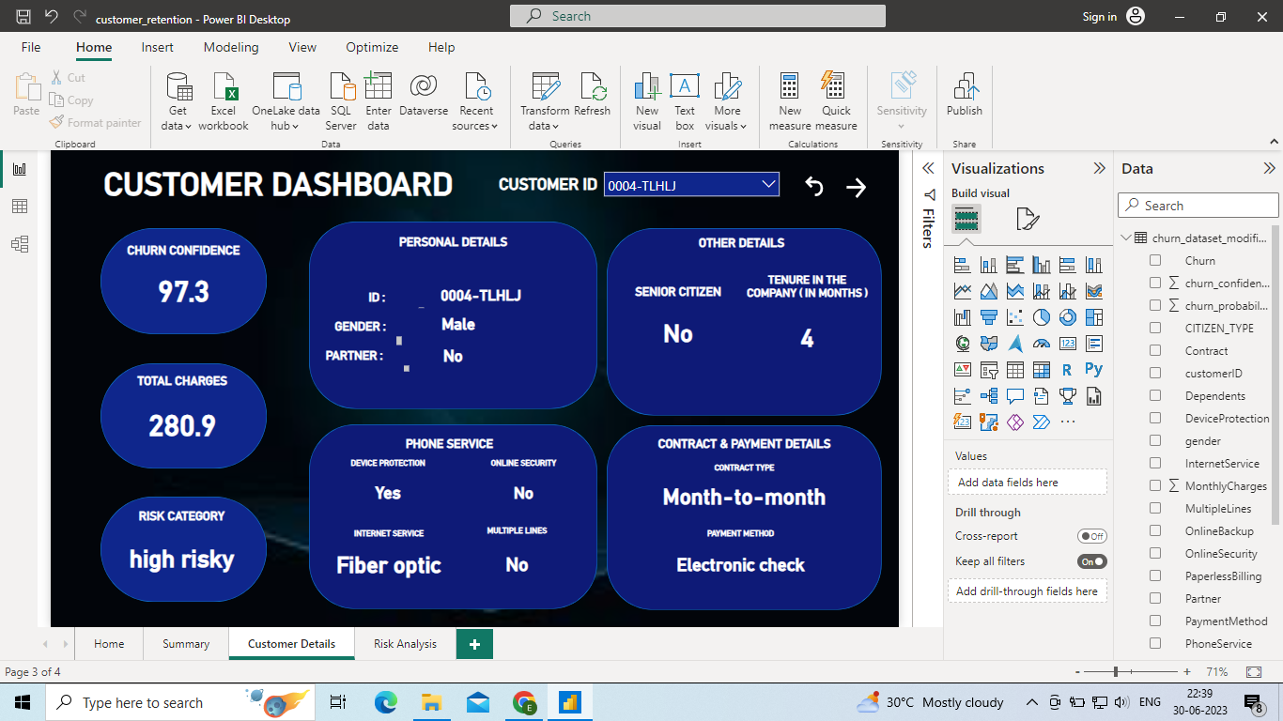Disable the Keep all filters toggle

pyautogui.click(x=1091, y=560)
